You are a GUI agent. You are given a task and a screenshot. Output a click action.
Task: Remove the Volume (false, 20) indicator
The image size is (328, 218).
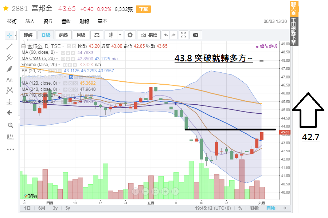pyautogui.click(x=75, y=65)
